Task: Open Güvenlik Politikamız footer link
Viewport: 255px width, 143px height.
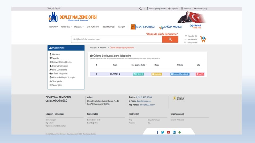Action: point(177,120)
